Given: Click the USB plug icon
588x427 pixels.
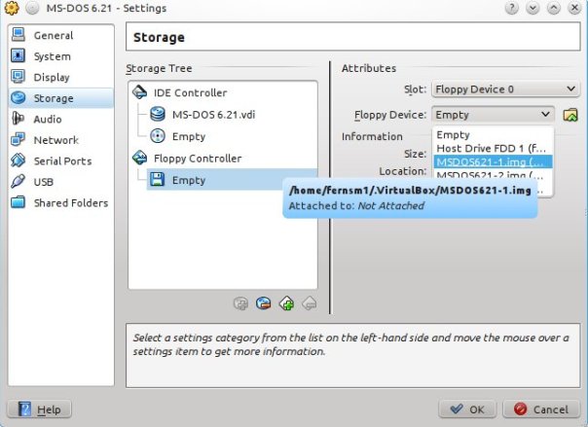Looking at the screenshot, I should pyautogui.click(x=18, y=181).
